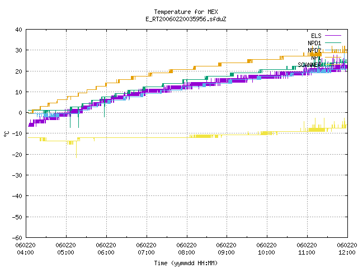Click the x-axis tick label 12:00

(347, 252)
